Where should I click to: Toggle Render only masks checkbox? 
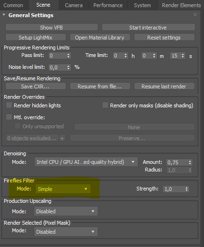click(105, 105)
